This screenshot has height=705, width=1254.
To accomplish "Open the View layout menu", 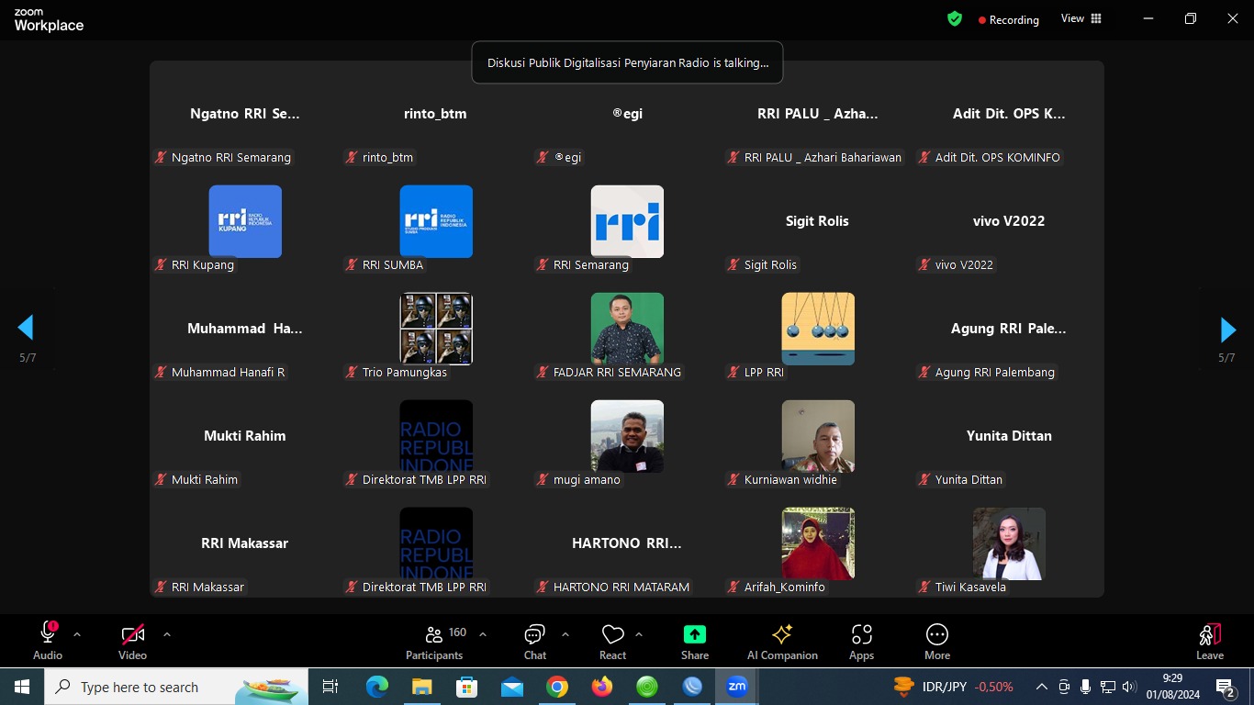I will click(1080, 19).
